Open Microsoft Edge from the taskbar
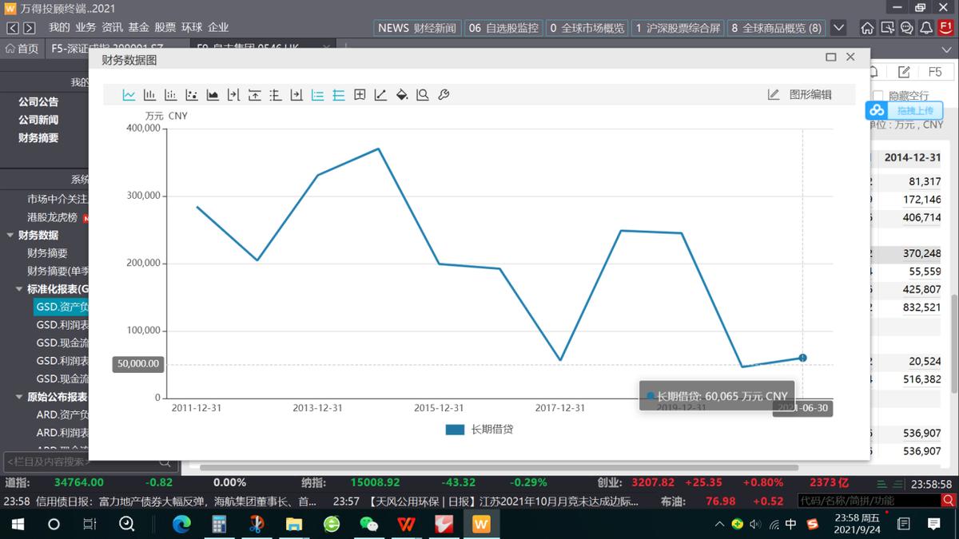Viewport: 959px width, 539px height. [x=181, y=525]
